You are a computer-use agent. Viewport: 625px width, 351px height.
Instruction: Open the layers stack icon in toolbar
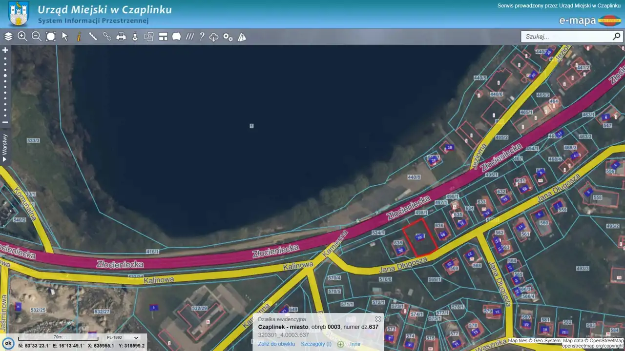click(8, 37)
